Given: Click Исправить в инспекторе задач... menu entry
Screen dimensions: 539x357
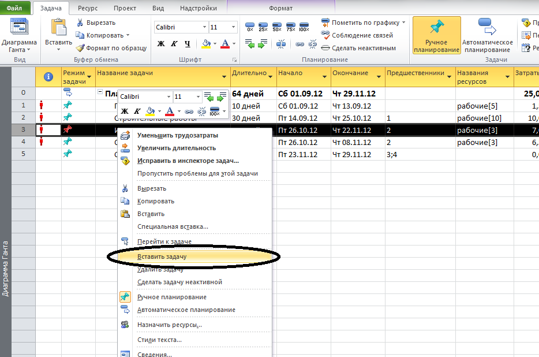Looking at the screenshot, I should tap(194, 161).
